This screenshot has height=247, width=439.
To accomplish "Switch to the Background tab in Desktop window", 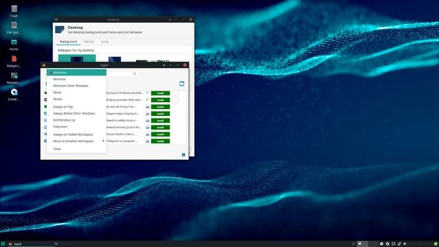I will pos(69,42).
